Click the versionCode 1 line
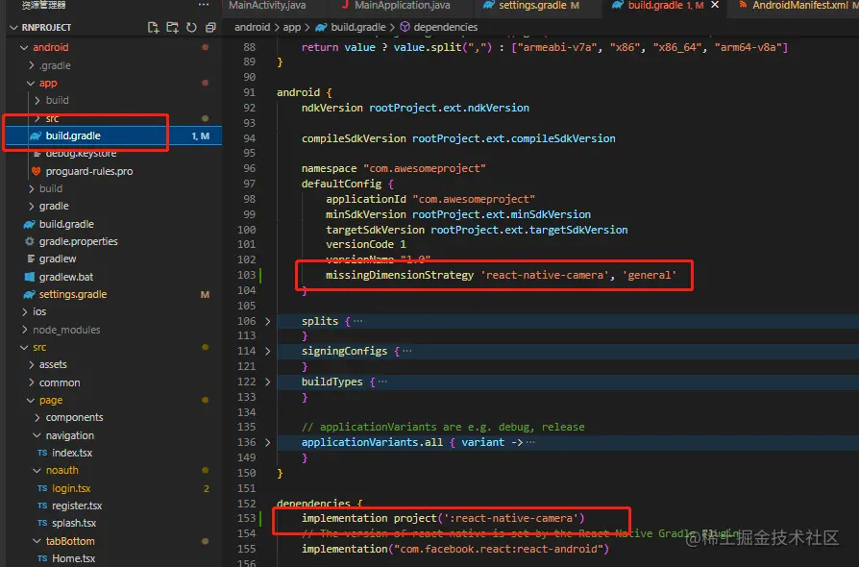This screenshot has height=567, width=859. pyautogui.click(x=366, y=244)
